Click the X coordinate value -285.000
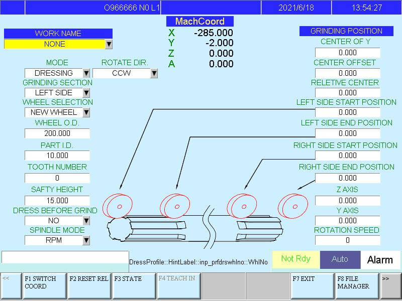Screen dimensions: 402x301 [x=214, y=33]
